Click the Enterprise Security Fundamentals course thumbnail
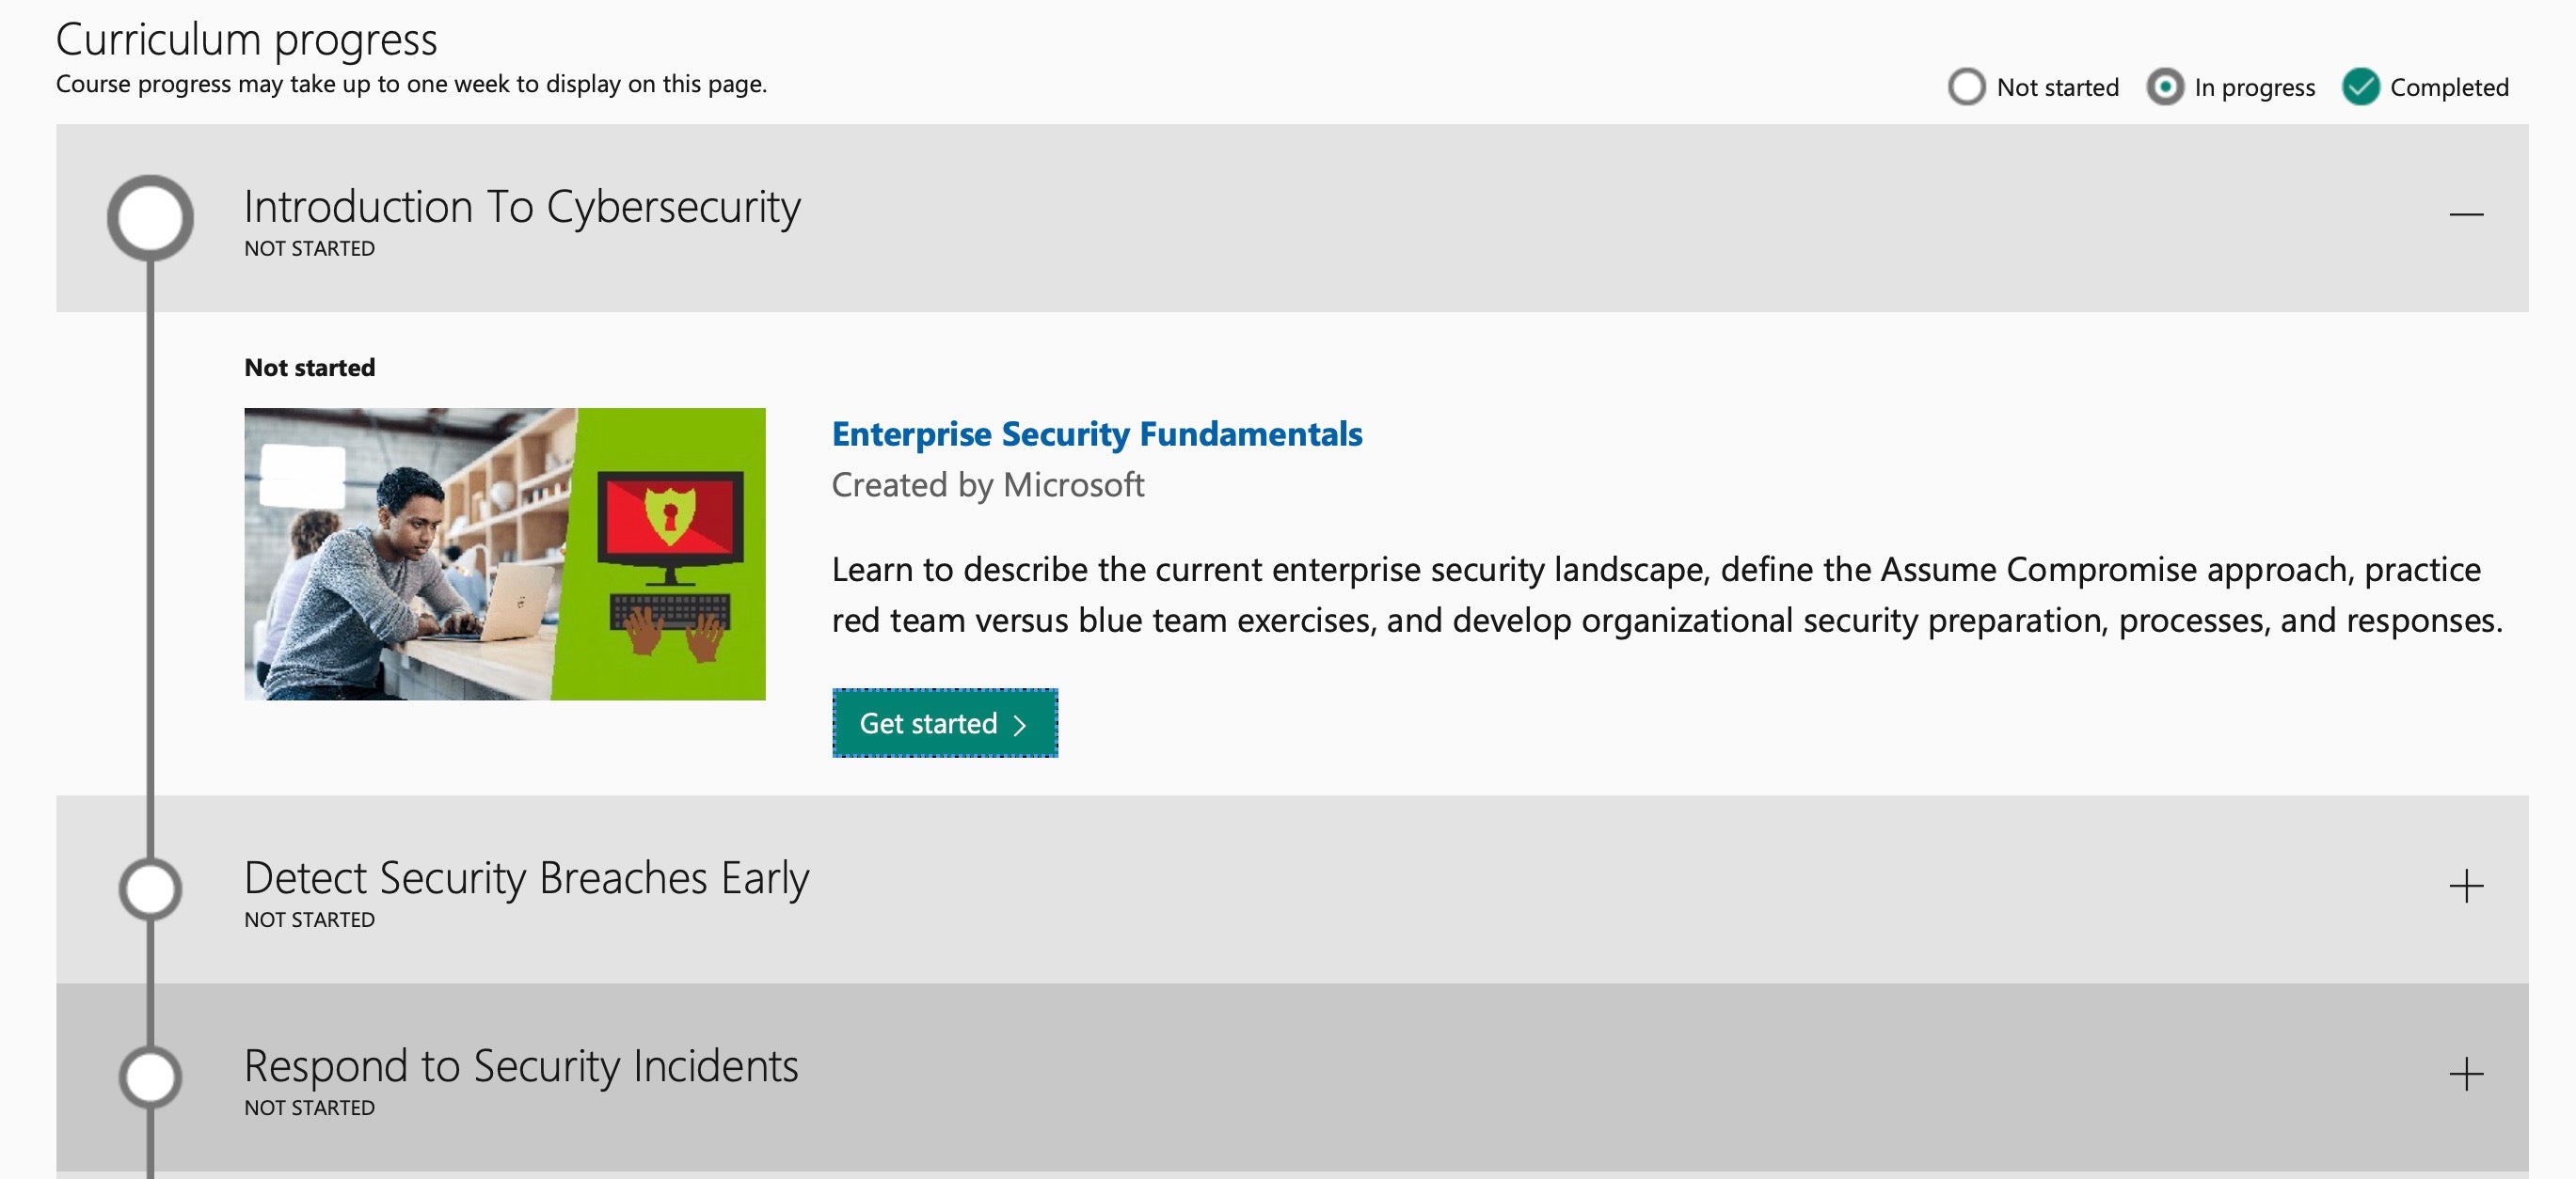This screenshot has width=2576, height=1179. (x=504, y=554)
